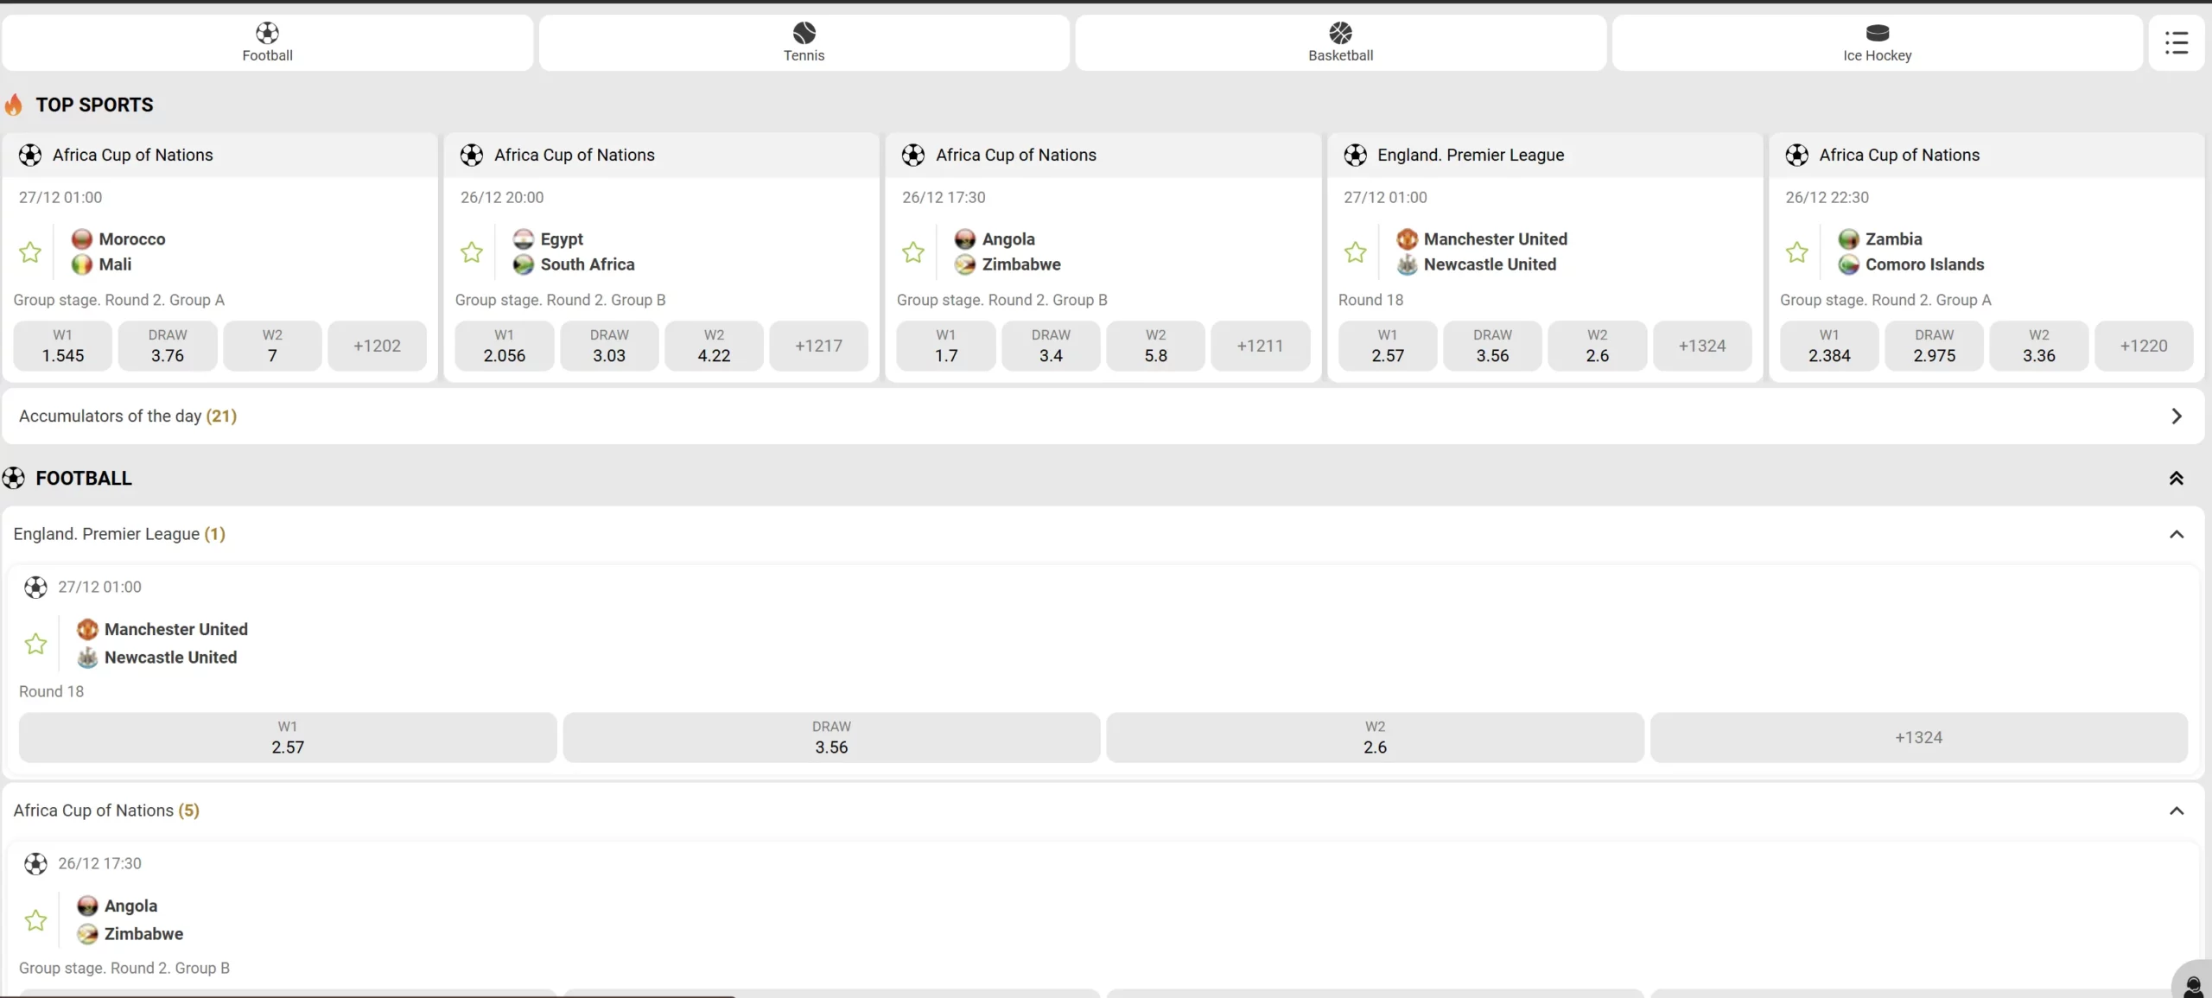Click soccer ball icon on Zambia card header
Image resolution: width=2212 pixels, height=998 pixels.
pos(1796,155)
